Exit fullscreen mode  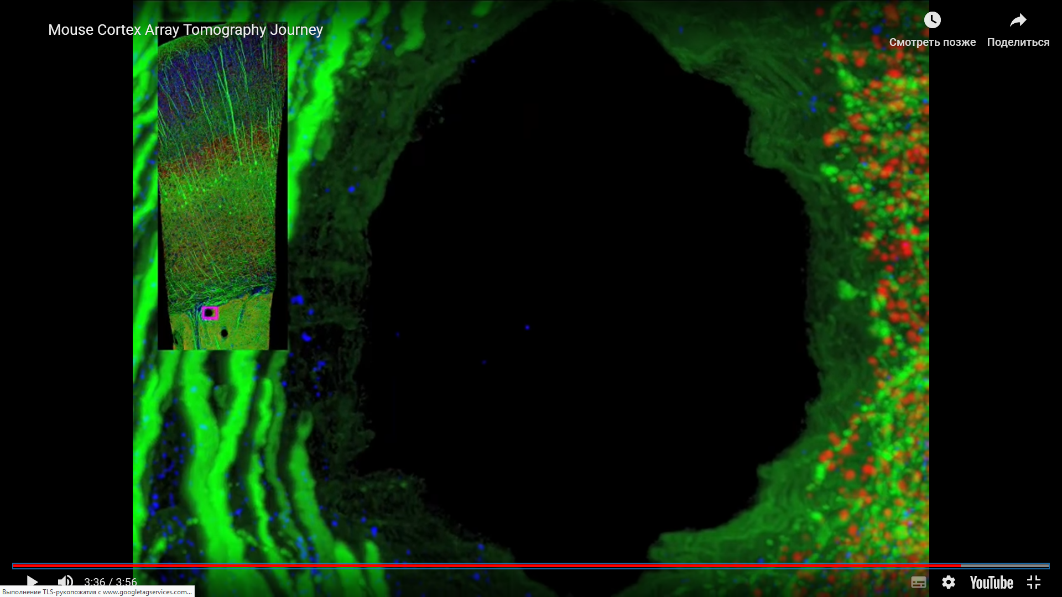(x=1034, y=582)
